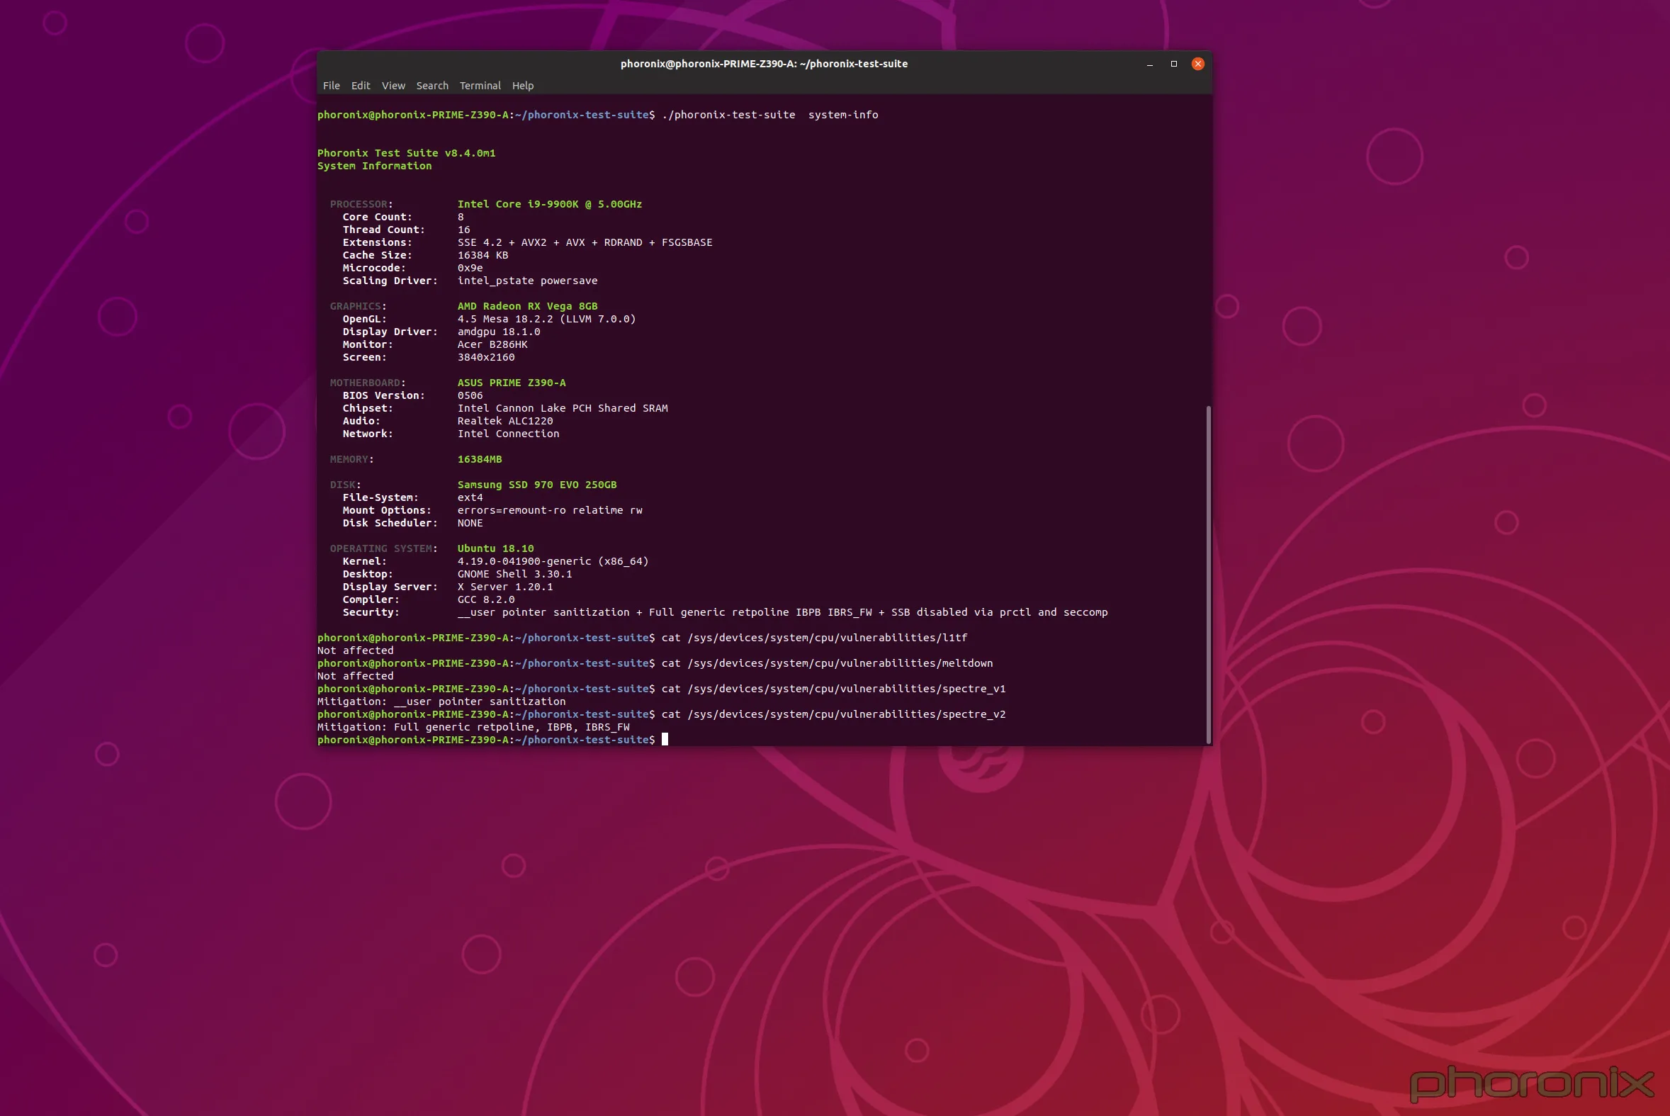The image size is (1670, 1116).
Task: Click the 'OPERATING SYSTEM:' section label
Action: point(383,548)
